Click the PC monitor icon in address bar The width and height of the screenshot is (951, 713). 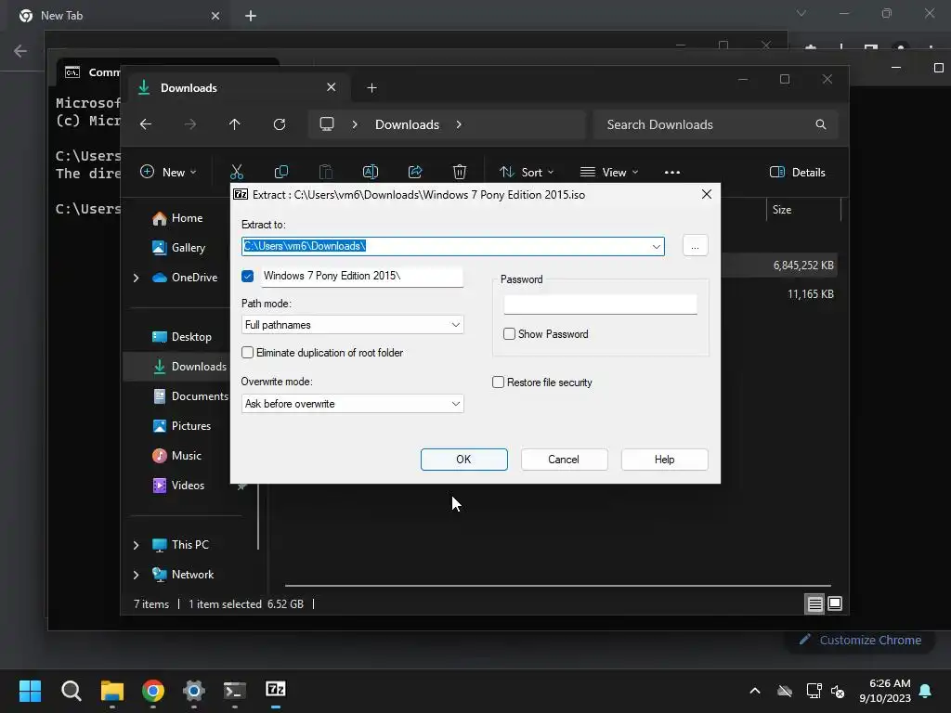327,124
